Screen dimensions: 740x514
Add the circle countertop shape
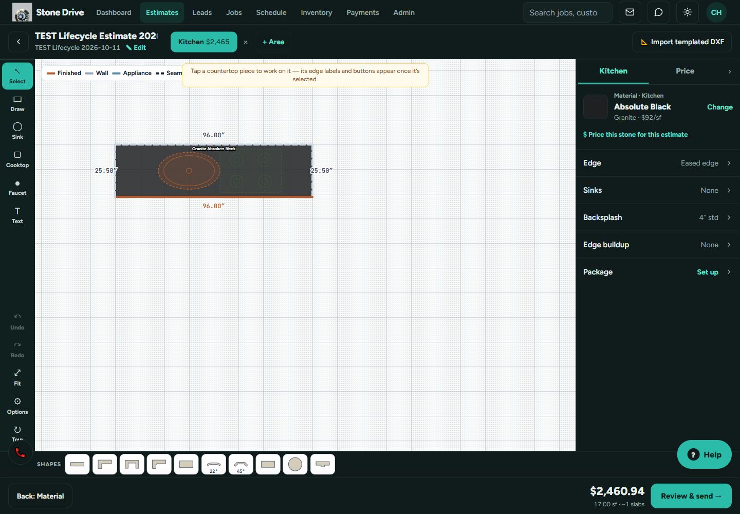click(x=295, y=464)
